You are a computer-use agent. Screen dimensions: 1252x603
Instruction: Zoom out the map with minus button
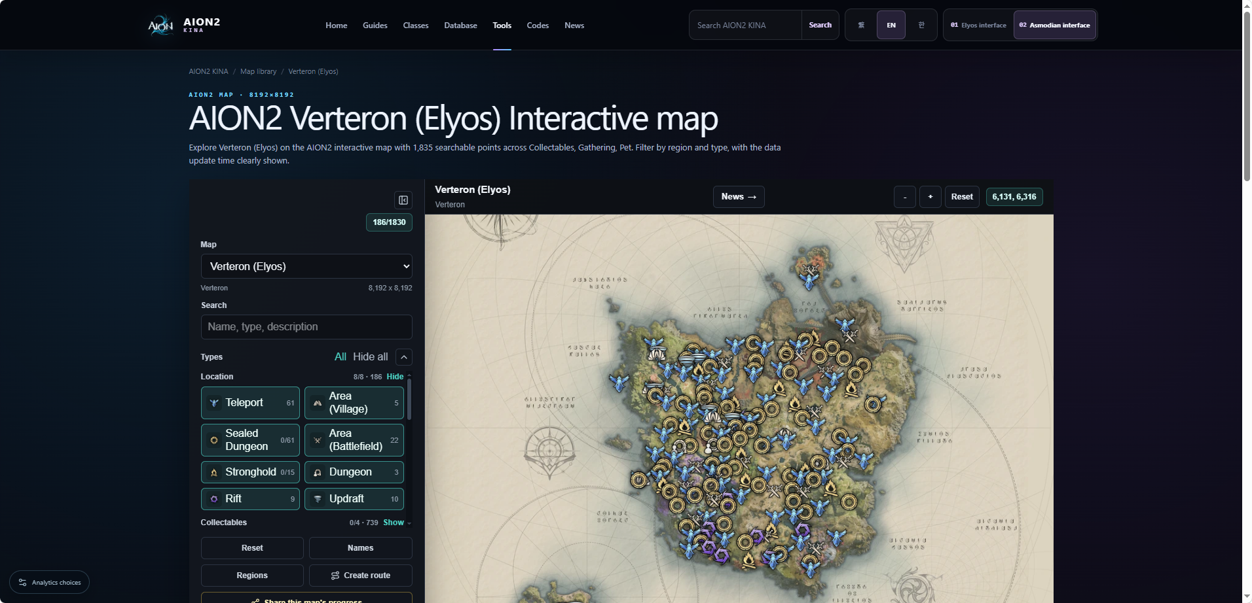coord(905,197)
